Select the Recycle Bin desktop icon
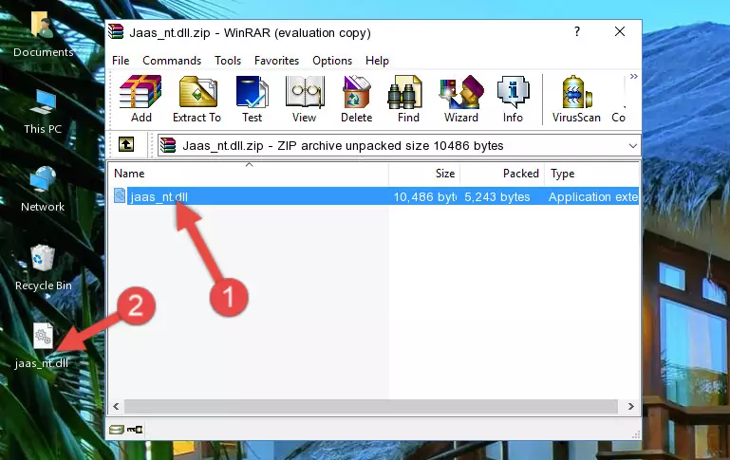Viewport: 730px width, 460px height. (x=44, y=267)
